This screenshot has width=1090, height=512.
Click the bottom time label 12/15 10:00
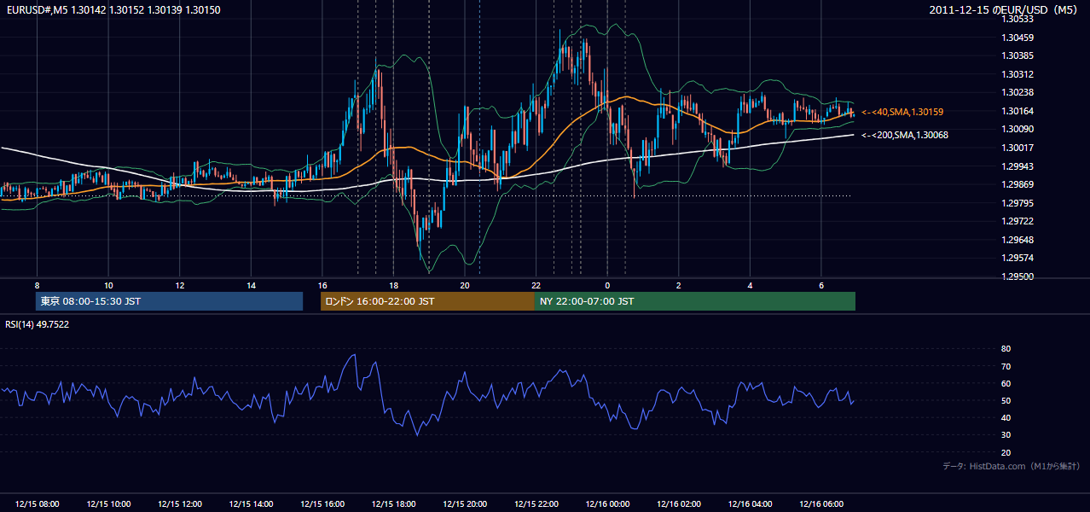point(108,504)
